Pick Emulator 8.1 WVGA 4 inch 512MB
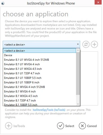The width and height of the screenshot is (103, 135). [39, 87]
